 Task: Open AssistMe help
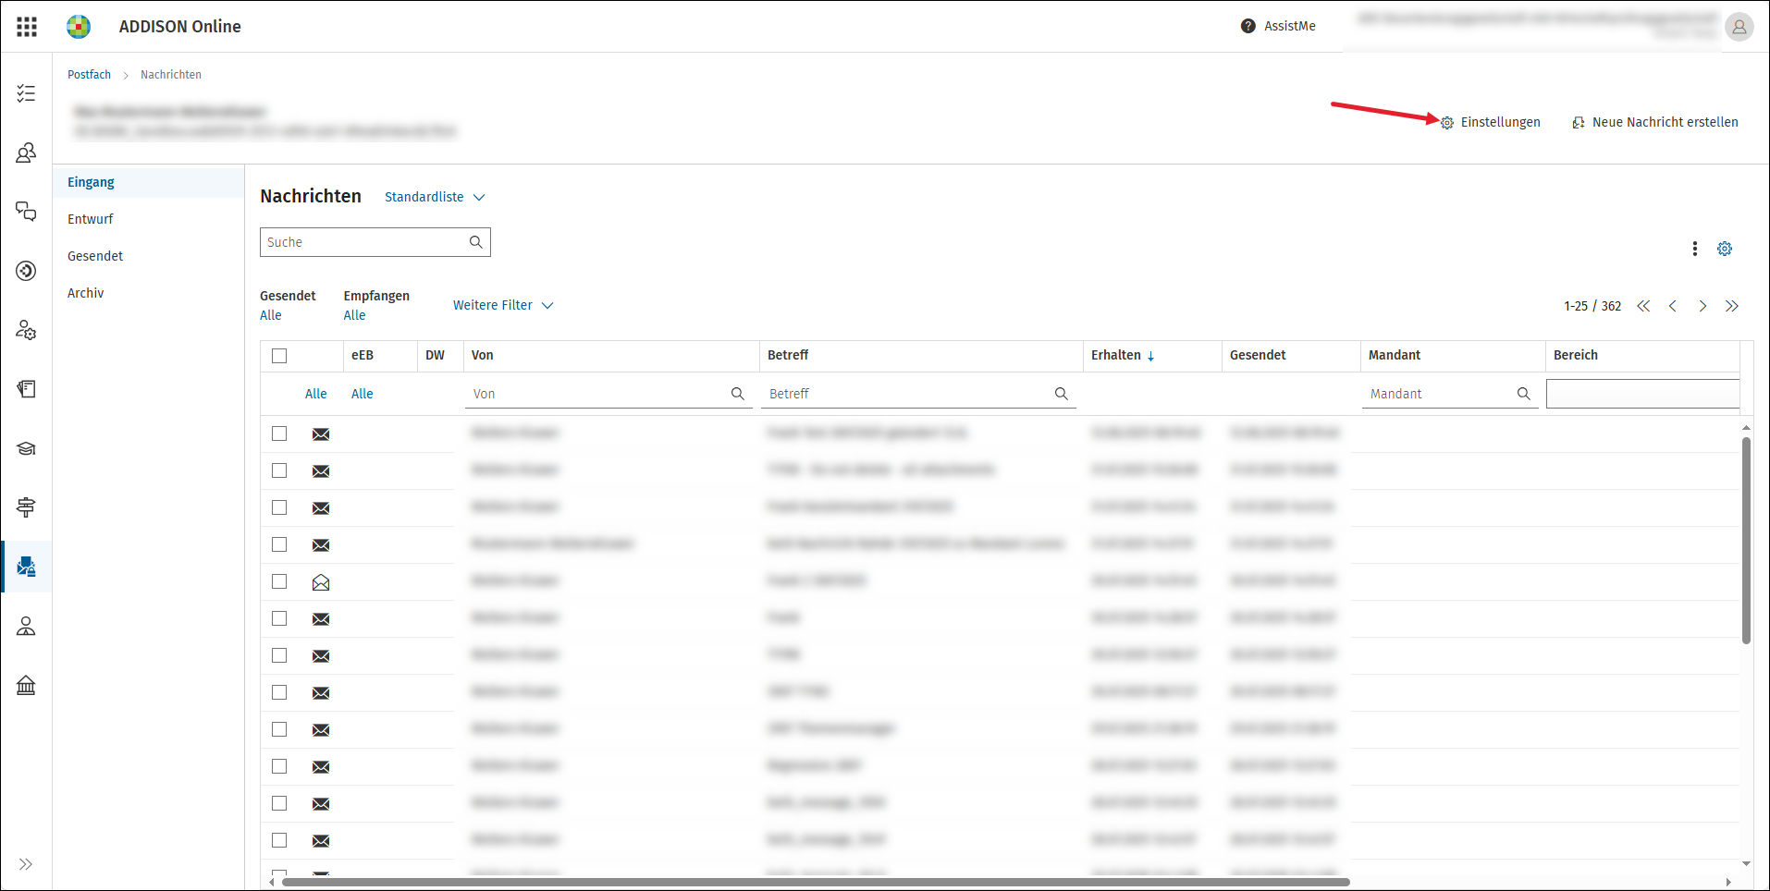point(1278,26)
